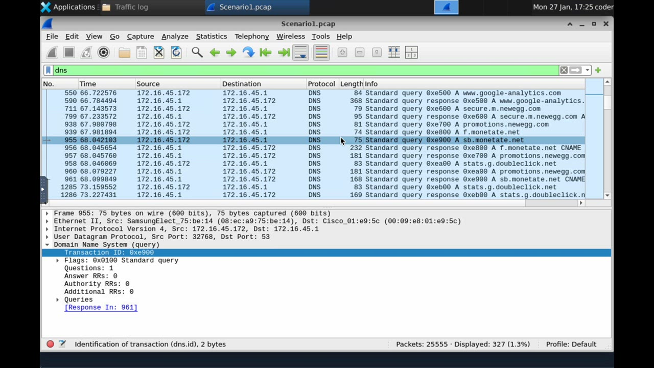Open capture options gear icon
Viewport: 654px width, 368px height.
pos(104,53)
